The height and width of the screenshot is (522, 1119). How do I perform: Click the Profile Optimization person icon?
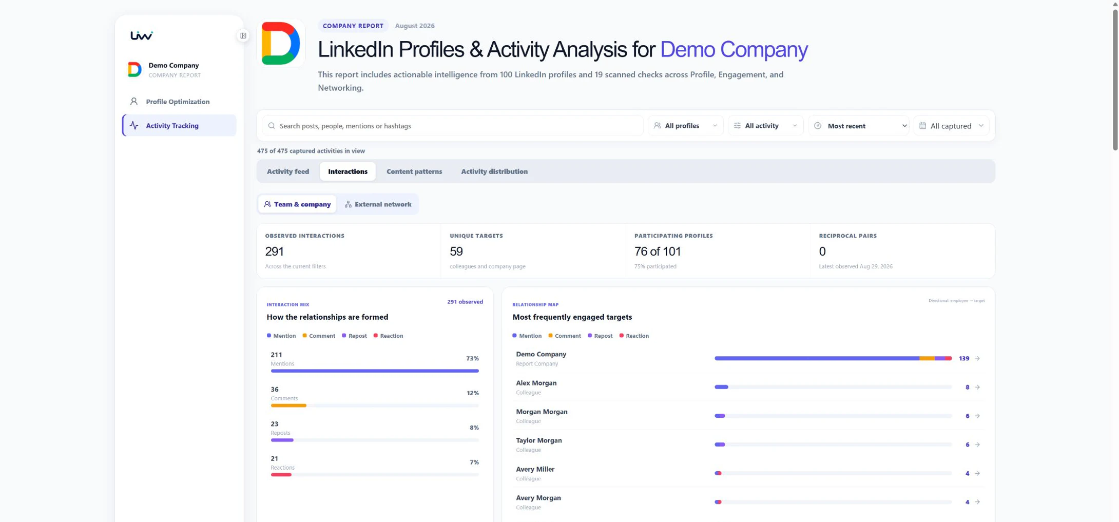click(x=134, y=102)
